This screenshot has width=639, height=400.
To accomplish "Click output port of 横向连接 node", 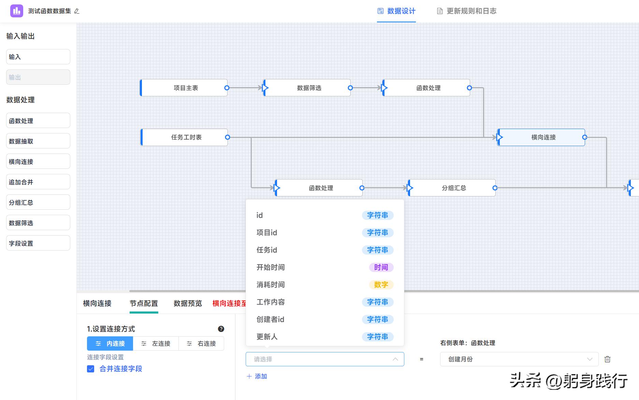I will 585,137.
